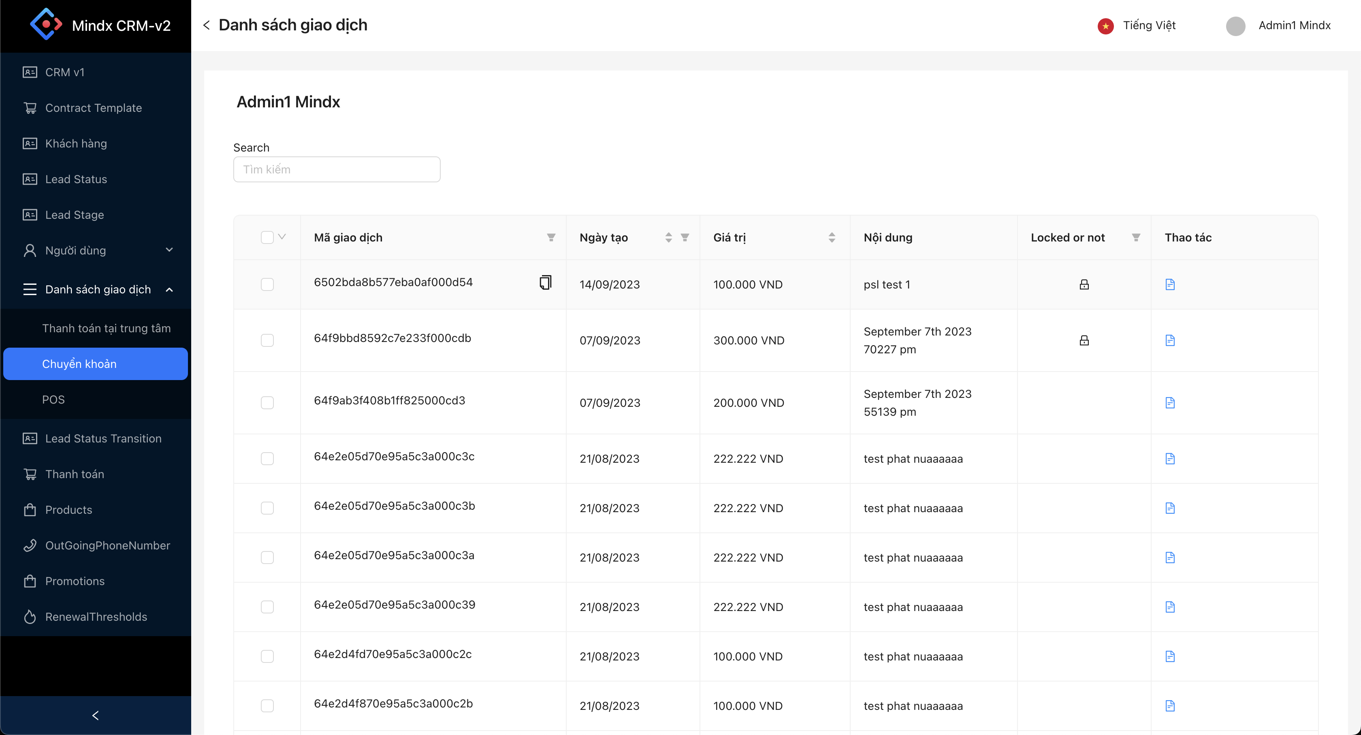Collapse sidebar with bottom arrow
The image size is (1361, 735).
coord(95,716)
